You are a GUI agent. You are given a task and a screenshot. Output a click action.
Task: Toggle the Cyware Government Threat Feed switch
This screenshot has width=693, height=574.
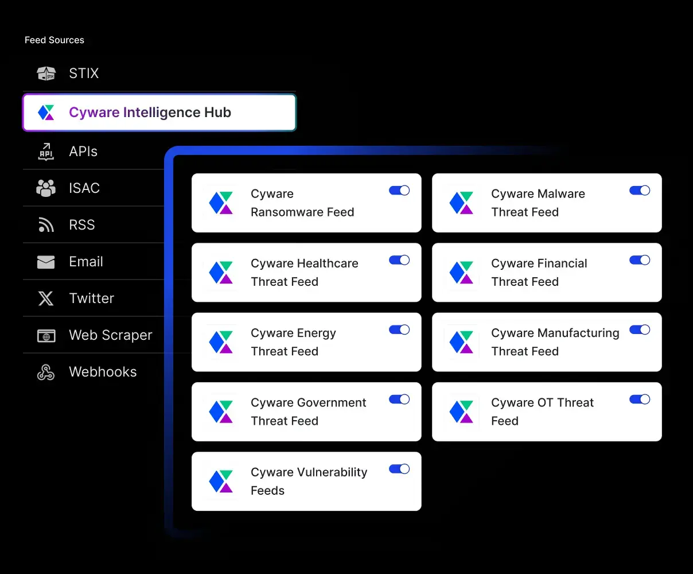[399, 399]
